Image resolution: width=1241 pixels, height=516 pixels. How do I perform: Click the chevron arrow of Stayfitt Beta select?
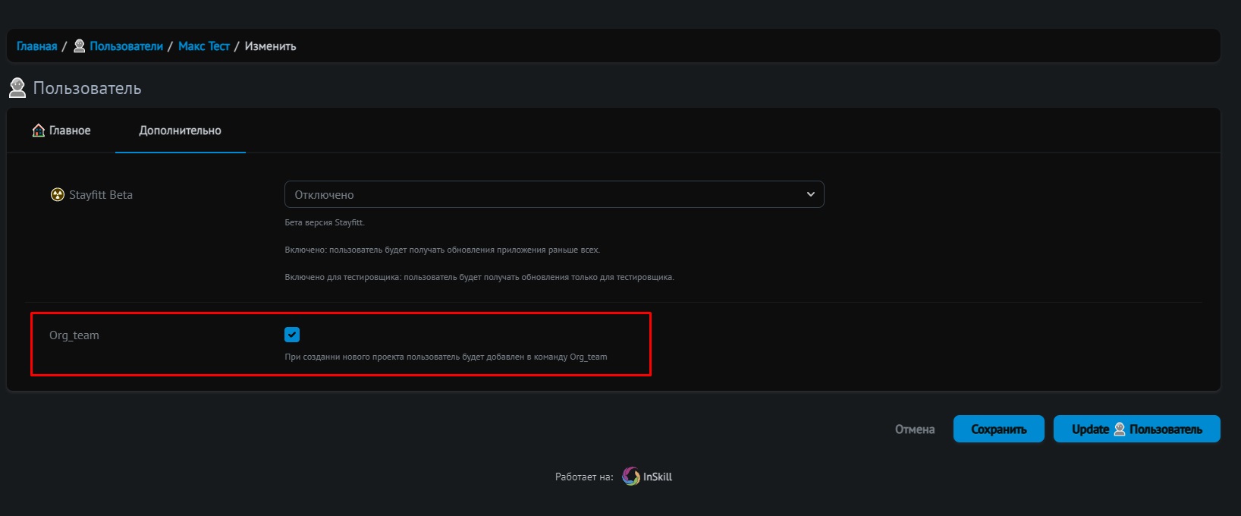(x=810, y=194)
